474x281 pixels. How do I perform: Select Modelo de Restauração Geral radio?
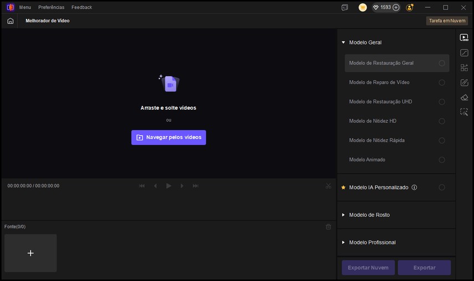442,63
